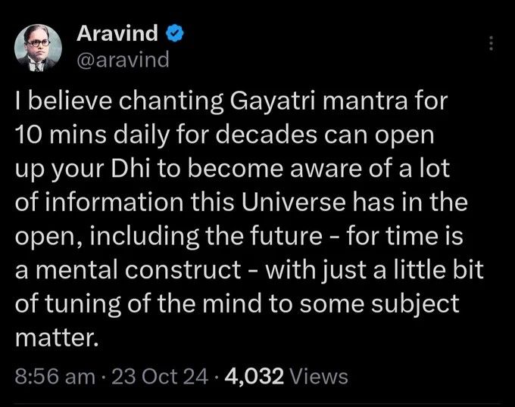Click the 8:56 am timestamp

(55, 376)
